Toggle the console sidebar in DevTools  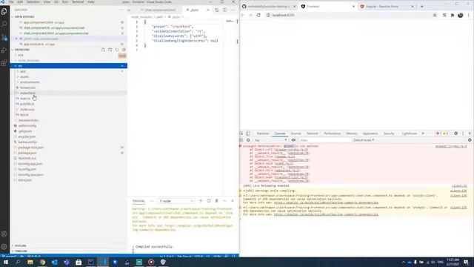coord(241,140)
